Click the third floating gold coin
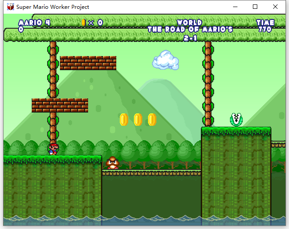The width and height of the screenshot is (289, 229). pyautogui.click(x=152, y=120)
